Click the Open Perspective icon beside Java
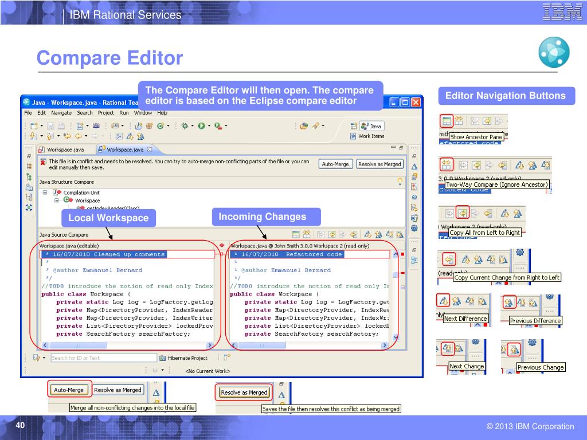The image size is (587, 440). (x=353, y=126)
